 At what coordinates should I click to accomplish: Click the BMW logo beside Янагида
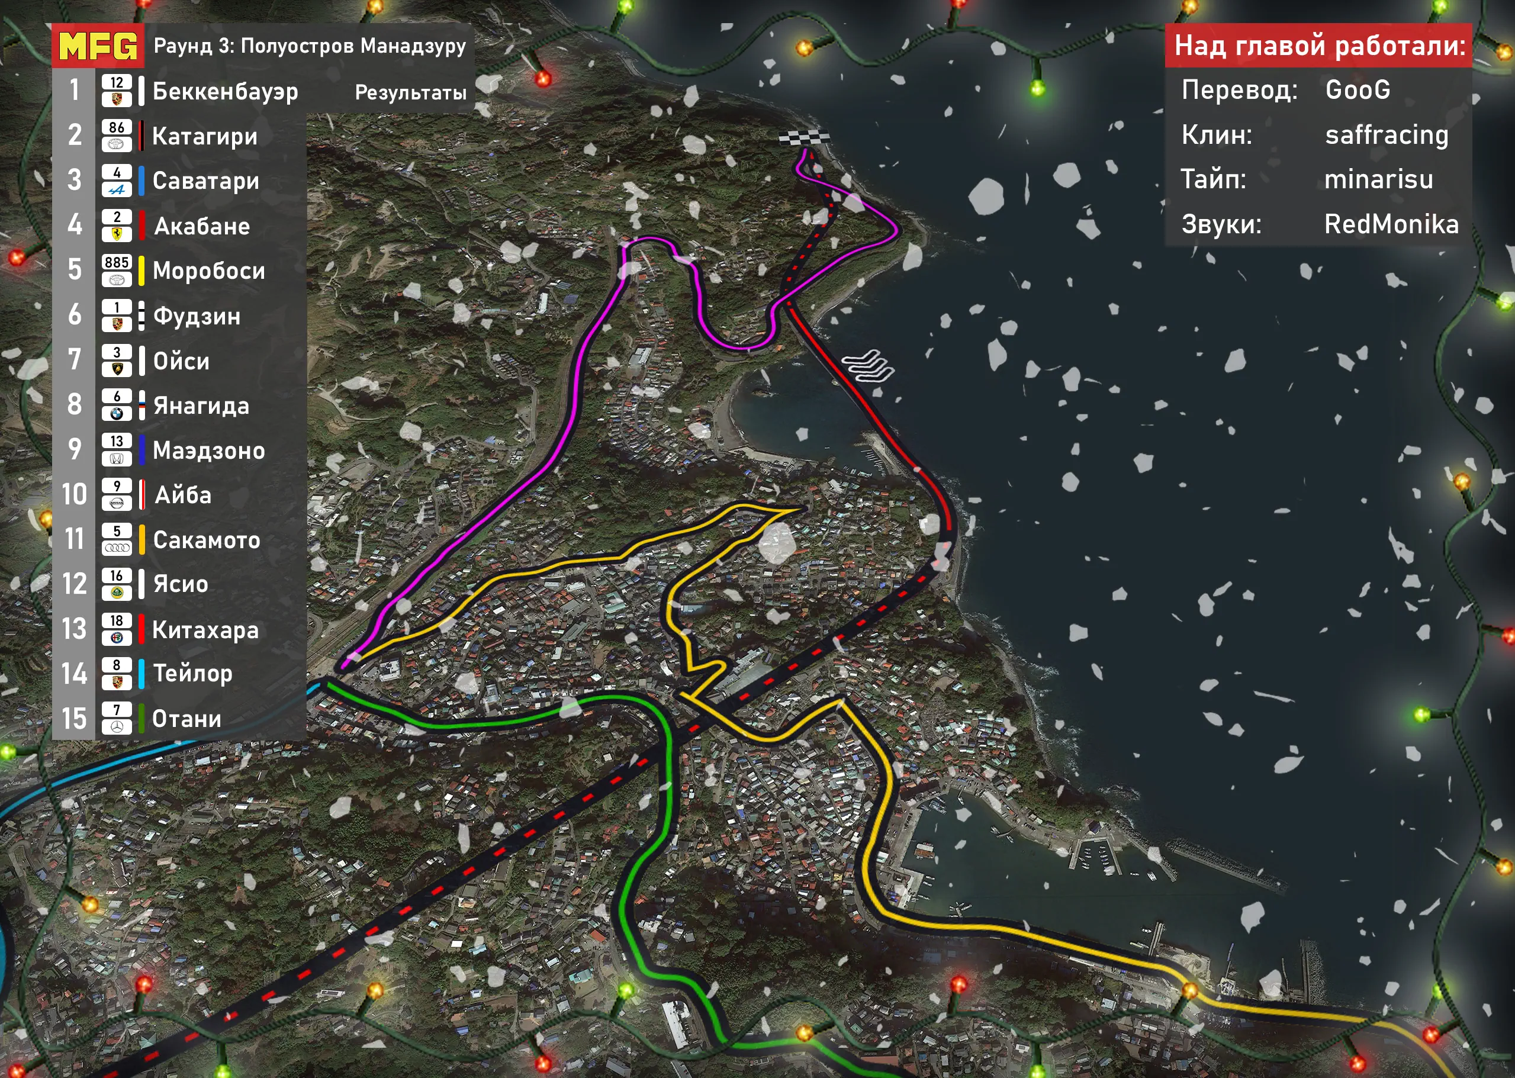click(x=117, y=414)
